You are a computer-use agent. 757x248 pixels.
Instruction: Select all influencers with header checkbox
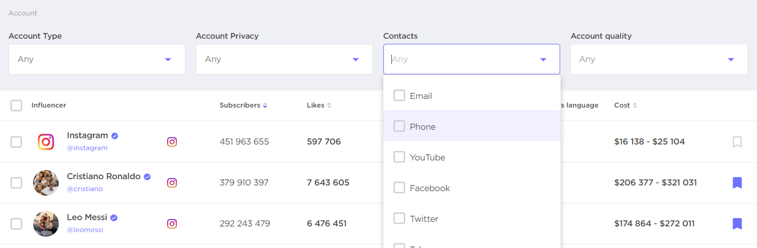point(17,105)
